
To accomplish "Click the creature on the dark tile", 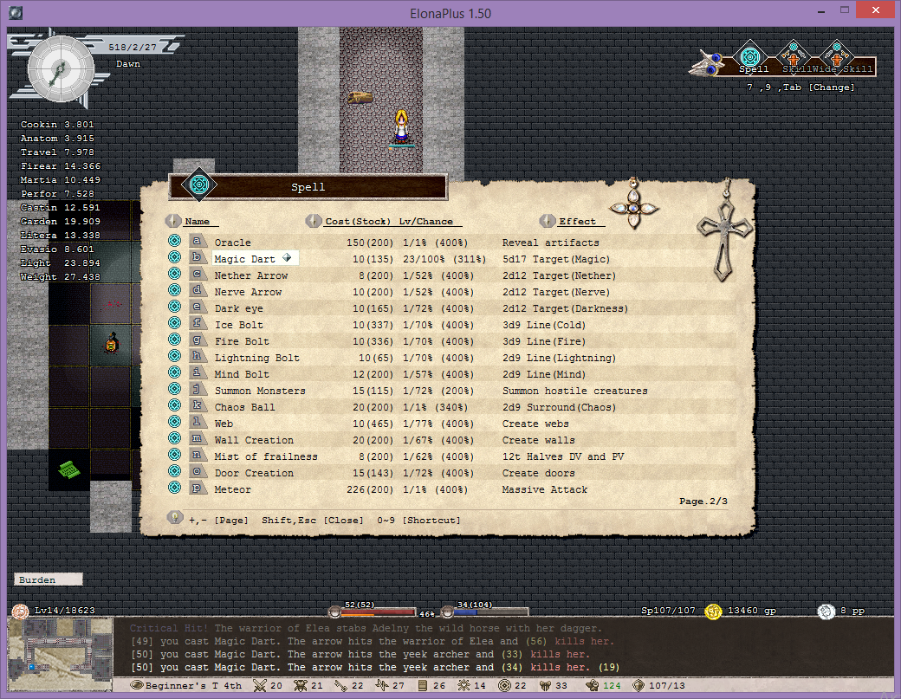I will (112, 344).
